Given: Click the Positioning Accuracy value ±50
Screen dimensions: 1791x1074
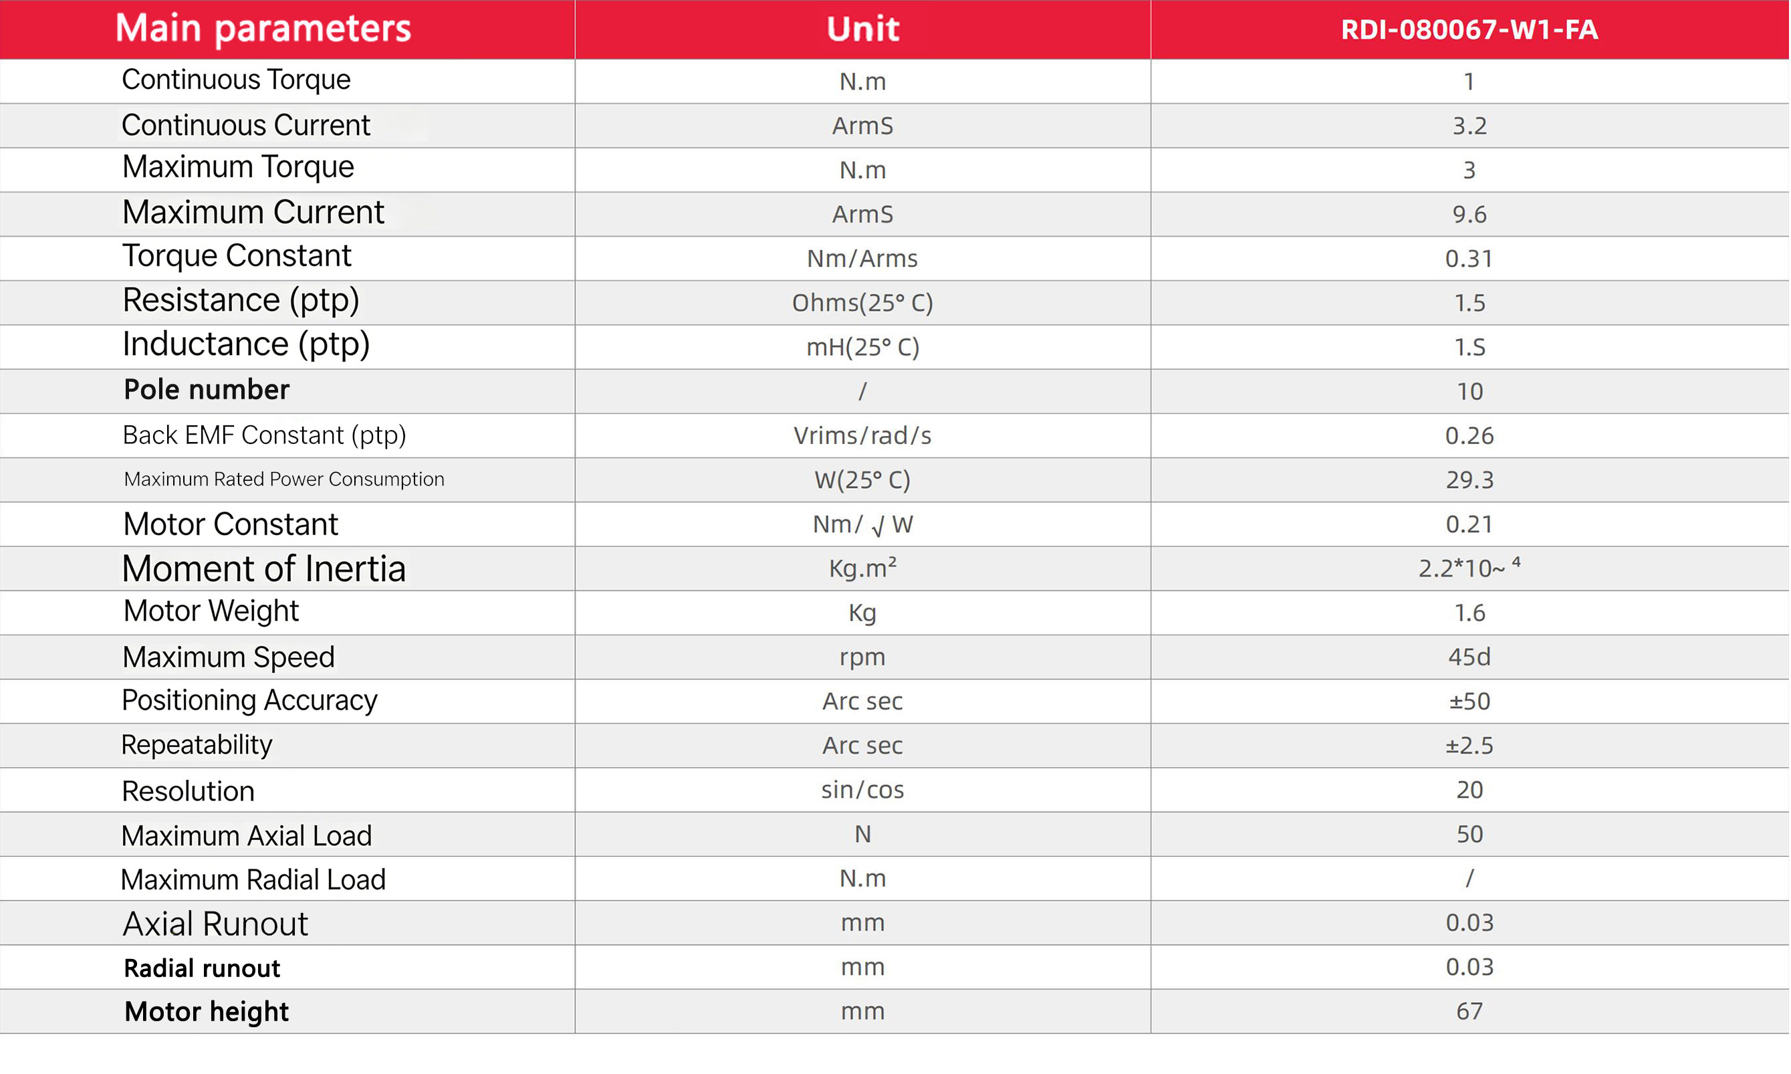Looking at the screenshot, I should coord(1469,702).
